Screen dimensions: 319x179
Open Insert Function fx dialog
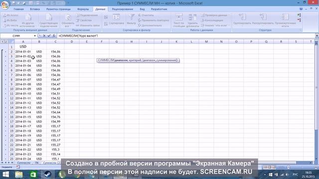[x=54, y=36]
